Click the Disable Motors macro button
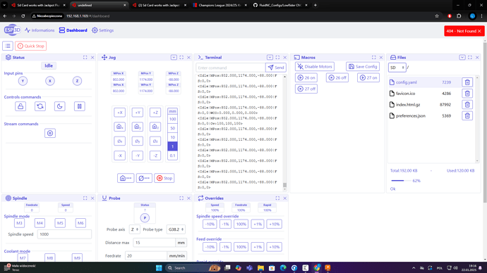This screenshot has height=273, width=487. click(315, 67)
